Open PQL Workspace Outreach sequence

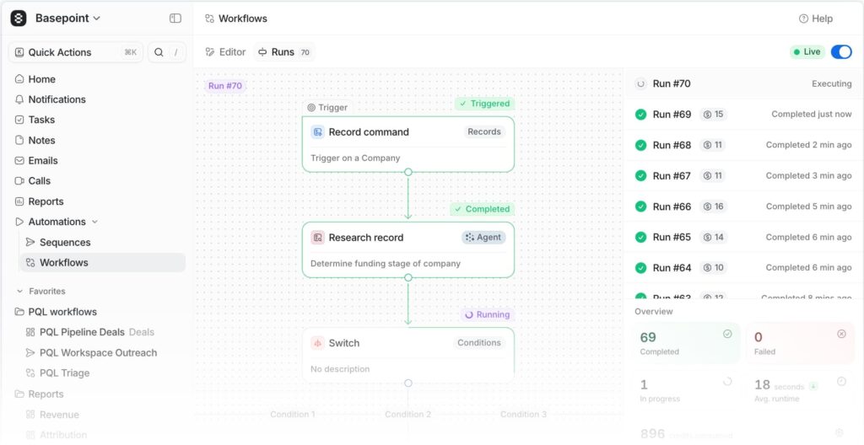coord(98,353)
